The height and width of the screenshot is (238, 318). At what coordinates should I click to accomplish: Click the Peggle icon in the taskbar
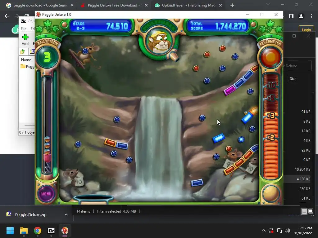(x=65, y=231)
